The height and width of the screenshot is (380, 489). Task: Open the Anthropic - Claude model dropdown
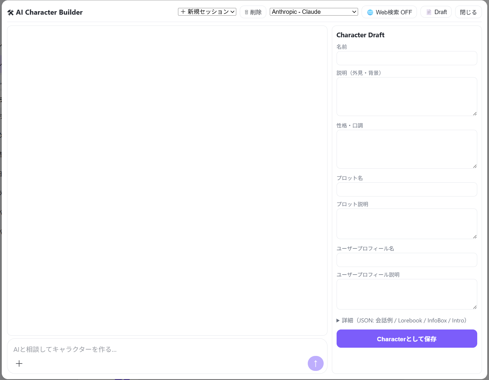pyautogui.click(x=314, y=12)
